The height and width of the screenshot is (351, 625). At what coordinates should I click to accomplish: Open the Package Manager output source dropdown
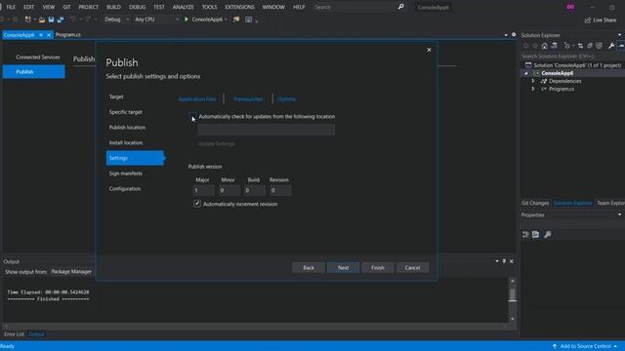click(71, 271)
